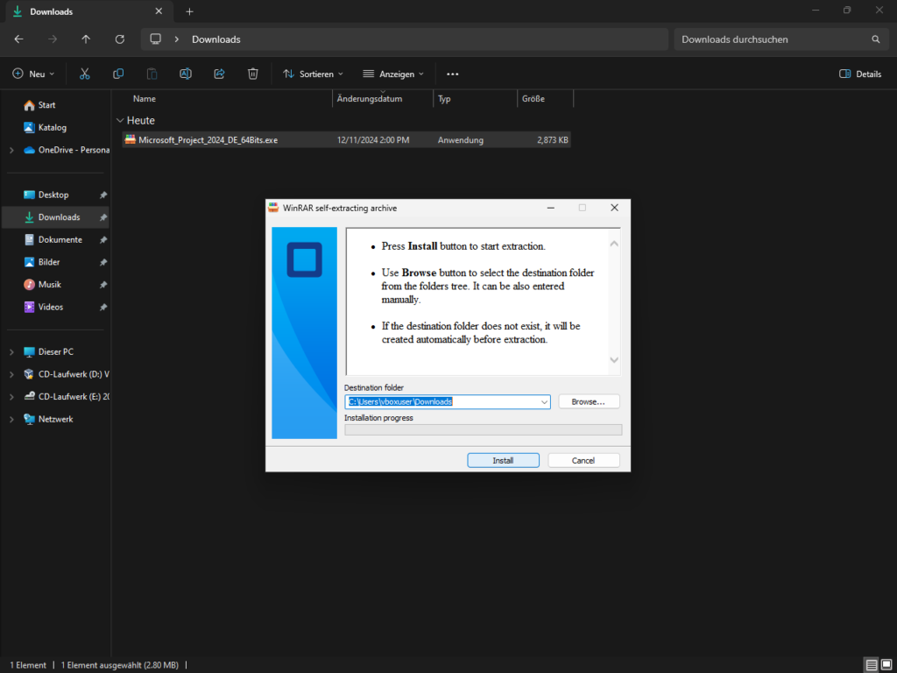
Task: Click the Cut scissors icon in toolbar
Action: pos(85,74)
